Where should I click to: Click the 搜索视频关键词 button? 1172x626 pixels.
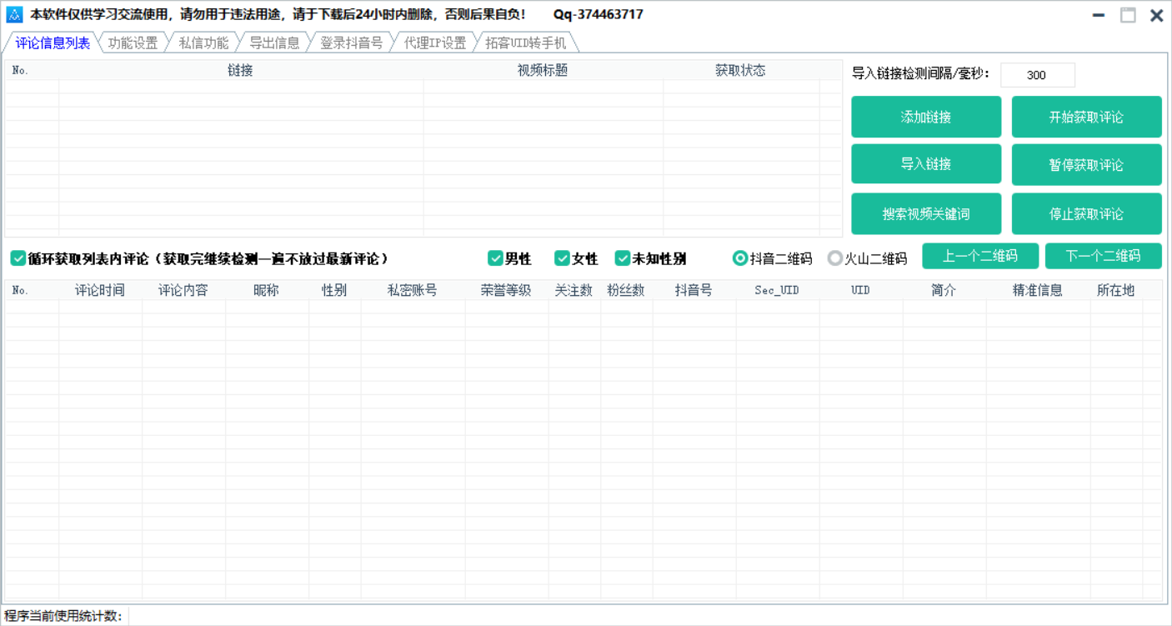tap(926, 213)
